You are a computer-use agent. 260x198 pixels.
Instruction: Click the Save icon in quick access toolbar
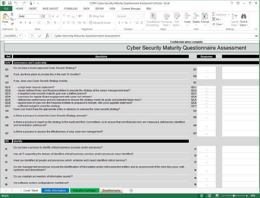pos(10,3)
